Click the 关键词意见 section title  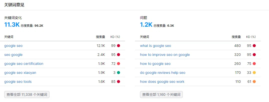14,5
